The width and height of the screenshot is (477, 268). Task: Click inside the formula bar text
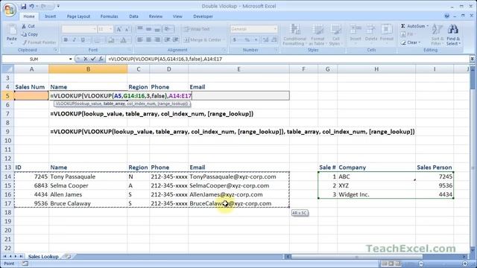click(165, 59)
